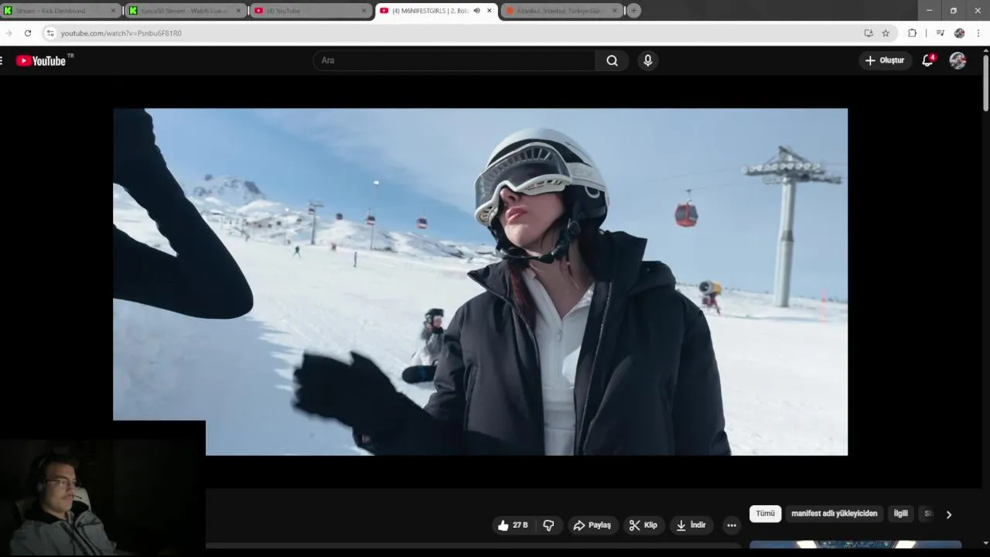
Task: Share the video via Paylaş
Action: pos(592,525)
